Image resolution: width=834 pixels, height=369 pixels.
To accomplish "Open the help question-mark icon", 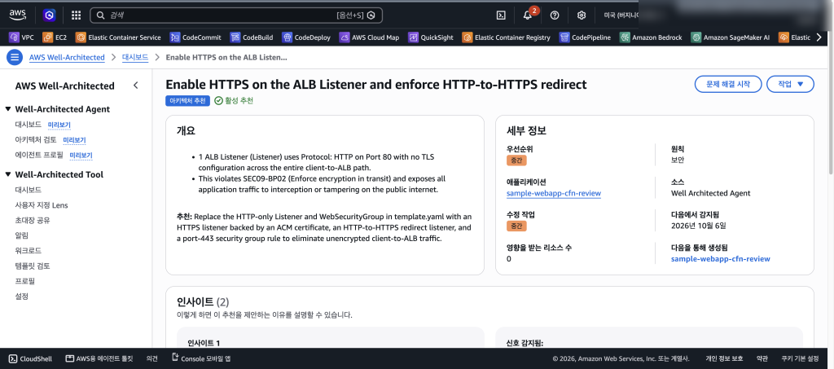I will click(555, 15).
